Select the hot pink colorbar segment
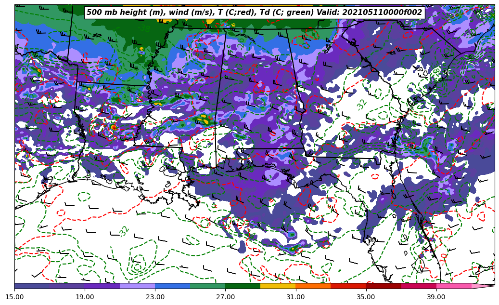Screen dimensions: 499x305 pyautogui.click(x=453, y=286)
